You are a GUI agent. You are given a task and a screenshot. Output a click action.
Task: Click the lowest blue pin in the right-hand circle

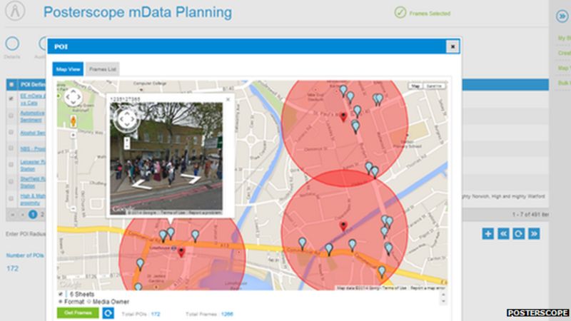(x=382, y=272)
